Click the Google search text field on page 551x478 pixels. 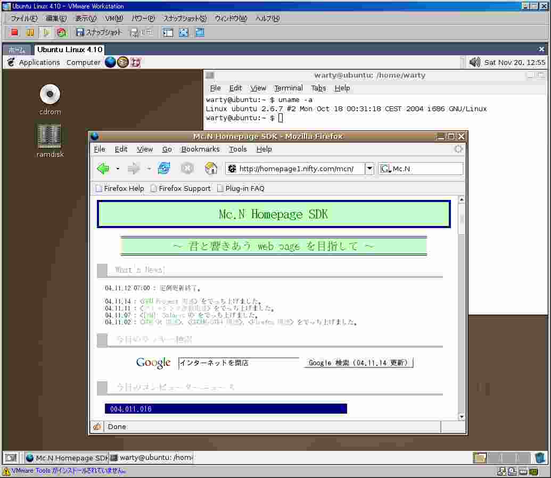(x=239, y=363)
